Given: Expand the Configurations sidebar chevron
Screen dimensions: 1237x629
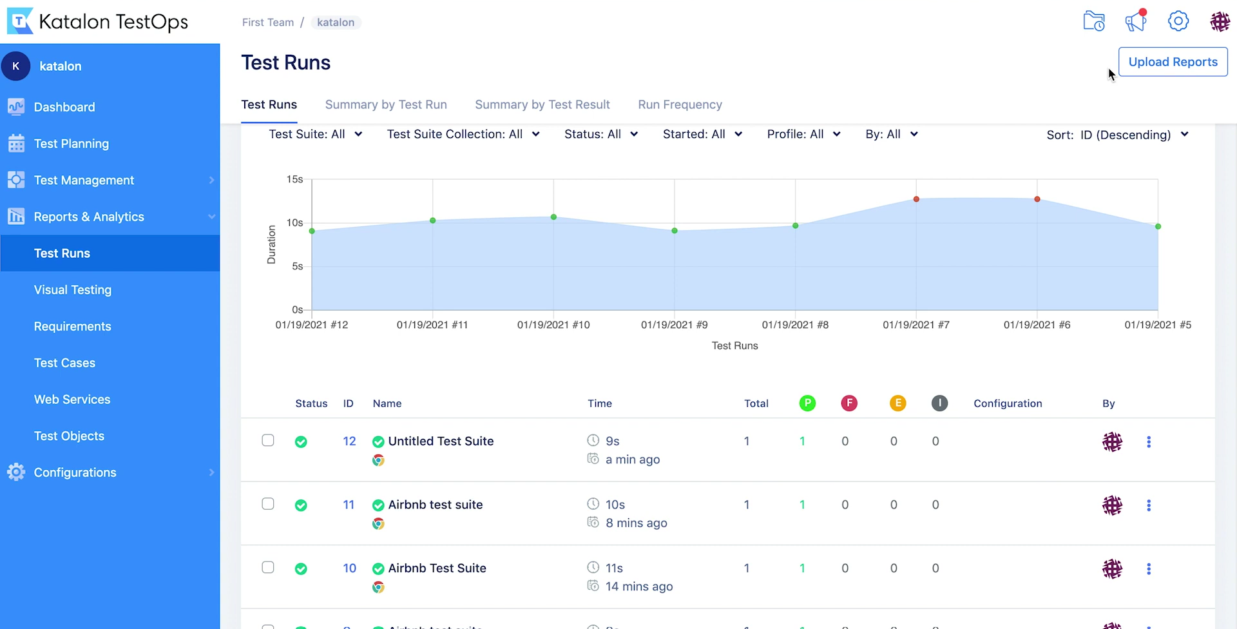Looking at the screenshot, I should [x=211, y=472].
